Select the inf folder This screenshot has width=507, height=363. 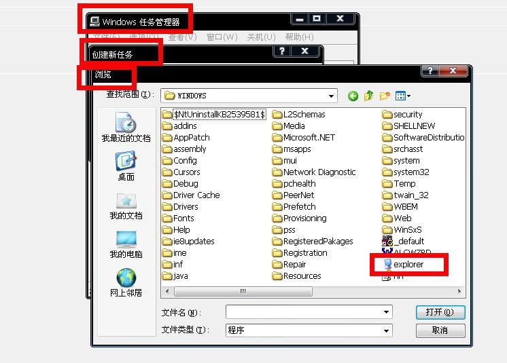[x=173, y=264]
